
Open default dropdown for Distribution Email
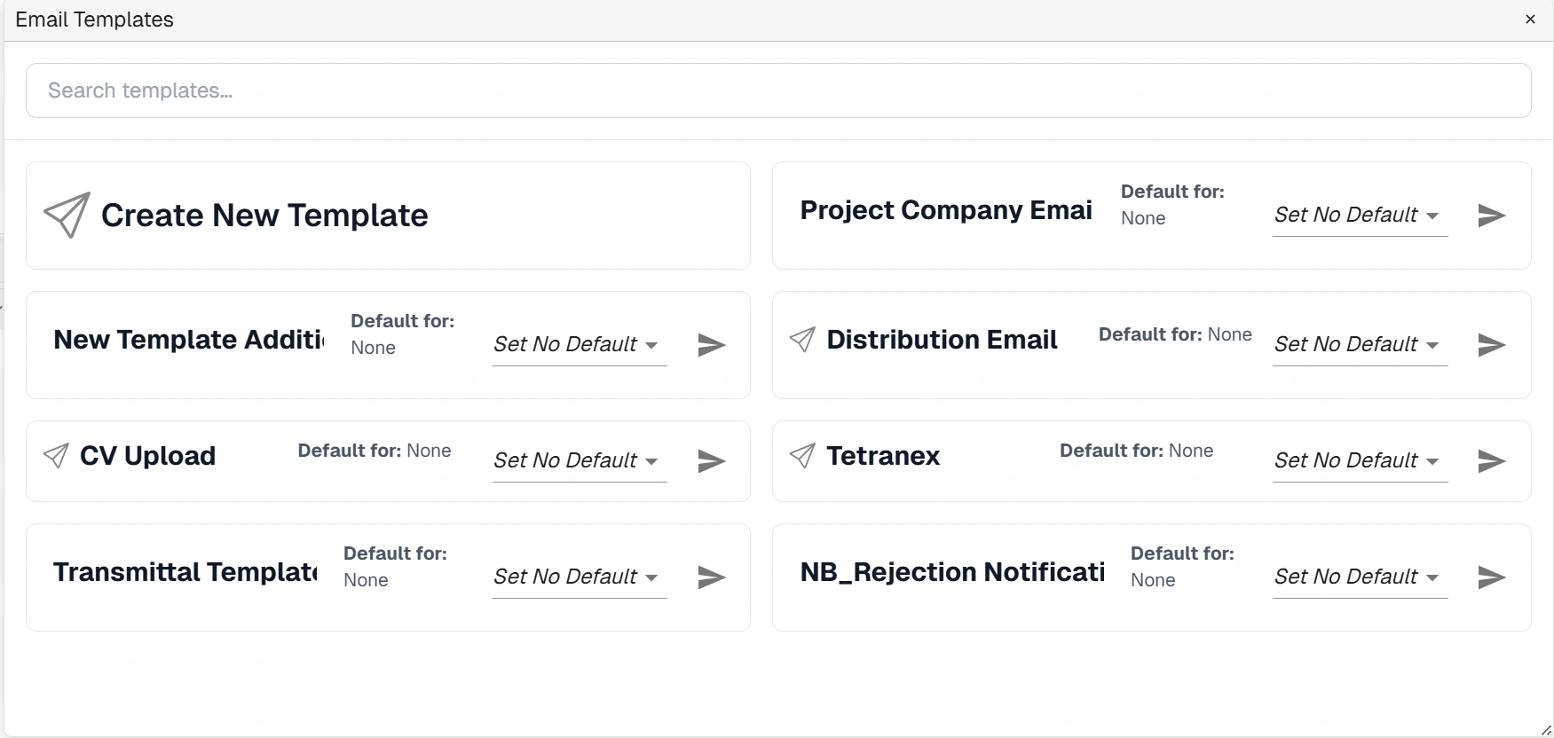1360,345
